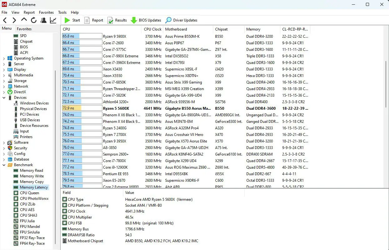
Task: Sort by the CPU Clock column header
Action: click(153, 29)
